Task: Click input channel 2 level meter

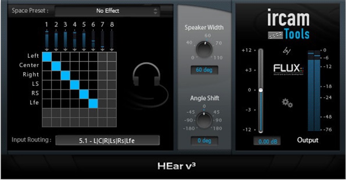Action: (56, 40)
